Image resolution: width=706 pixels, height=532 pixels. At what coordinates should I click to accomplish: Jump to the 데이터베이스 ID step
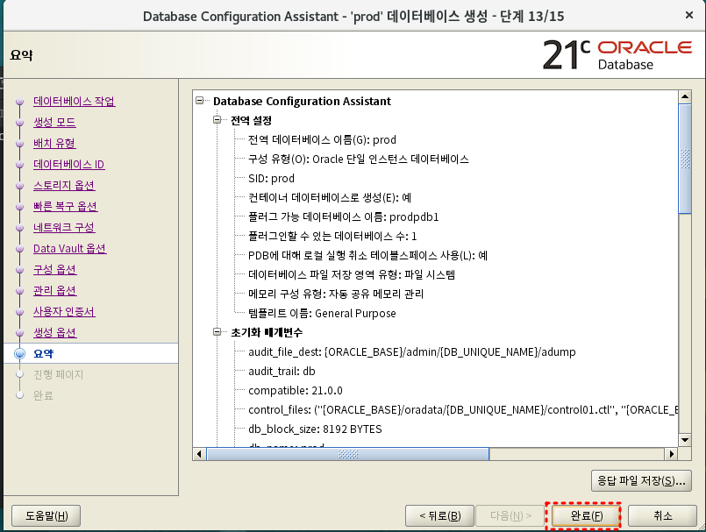pyautogui.click(x=69, y=164)
